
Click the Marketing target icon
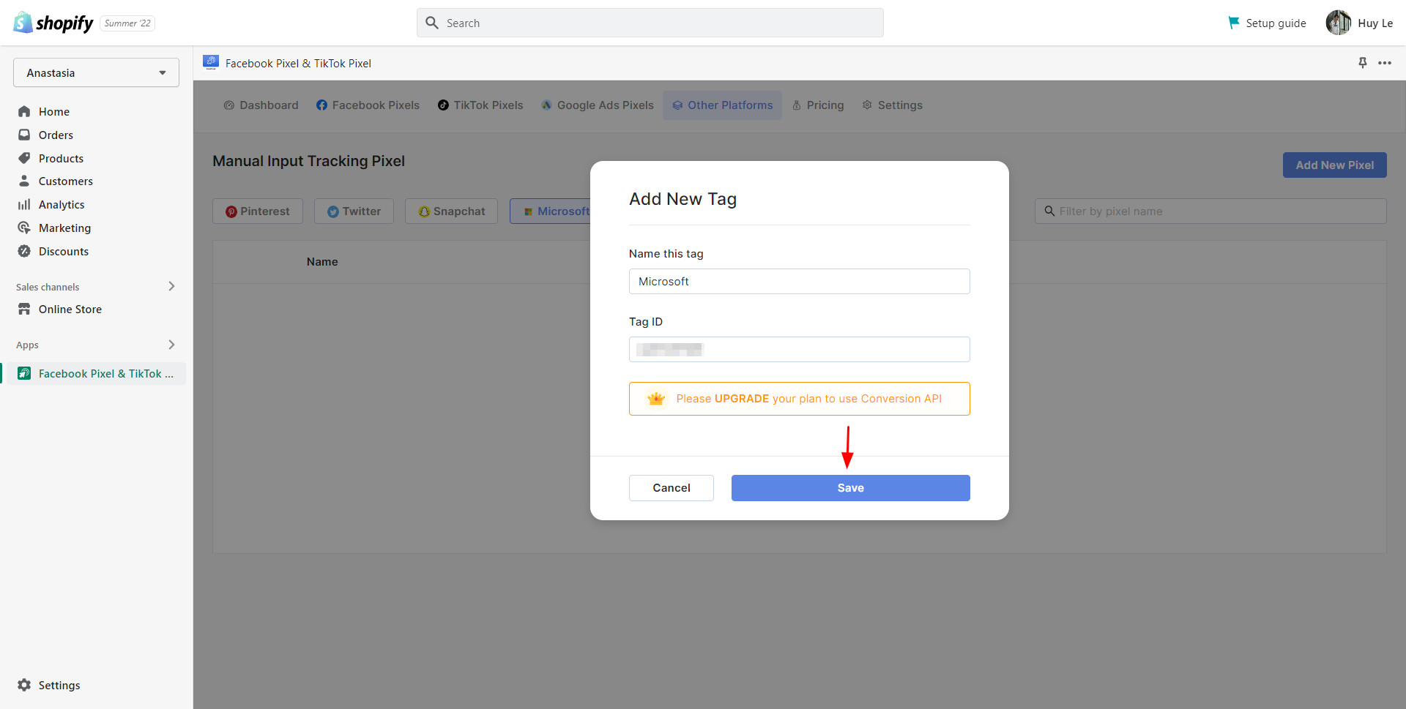pos(24,228)
